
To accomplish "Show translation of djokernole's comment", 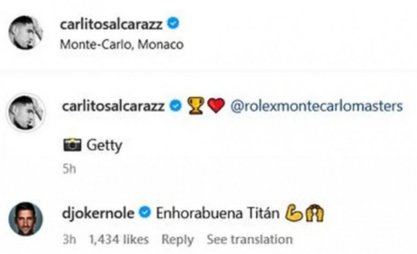I will point(249,240).
